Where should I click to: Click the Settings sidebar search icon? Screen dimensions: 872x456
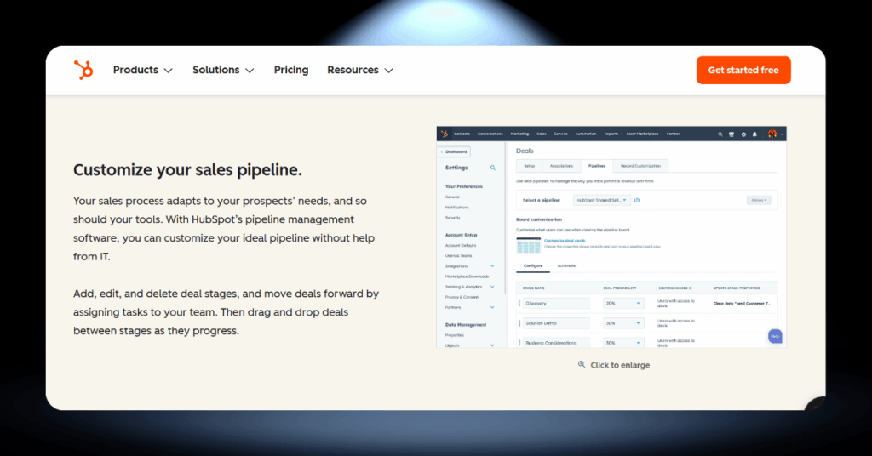click(493, 168)
